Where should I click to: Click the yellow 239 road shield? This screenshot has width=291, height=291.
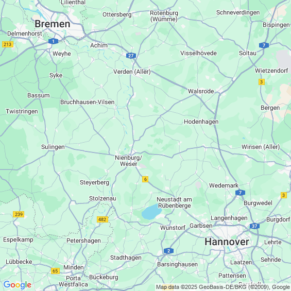pyautogui.click(x=19, y=214)
